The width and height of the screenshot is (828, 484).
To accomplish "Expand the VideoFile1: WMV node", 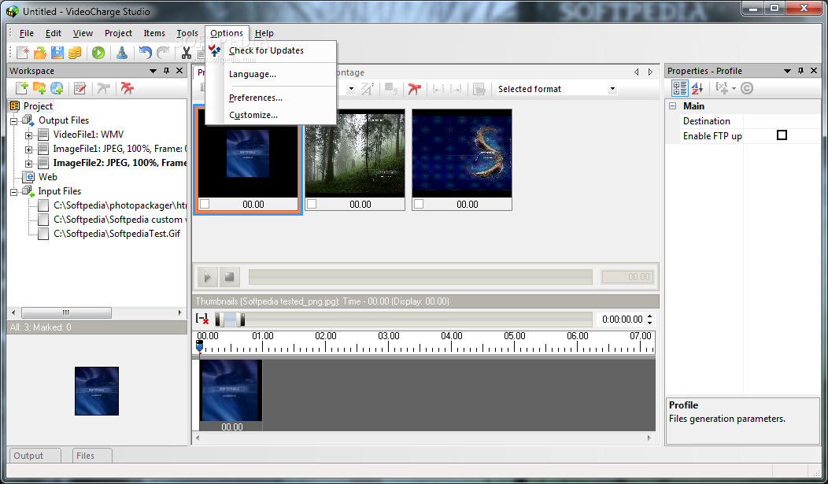I will 28,135.
